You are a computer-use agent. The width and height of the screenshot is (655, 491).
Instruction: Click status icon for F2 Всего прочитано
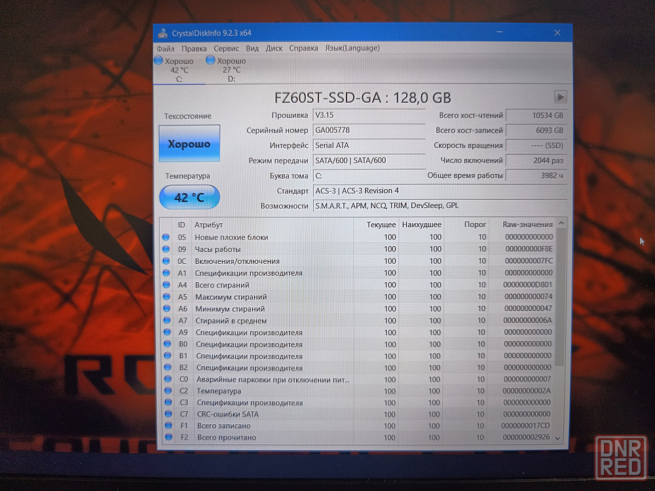coord(169,437)
